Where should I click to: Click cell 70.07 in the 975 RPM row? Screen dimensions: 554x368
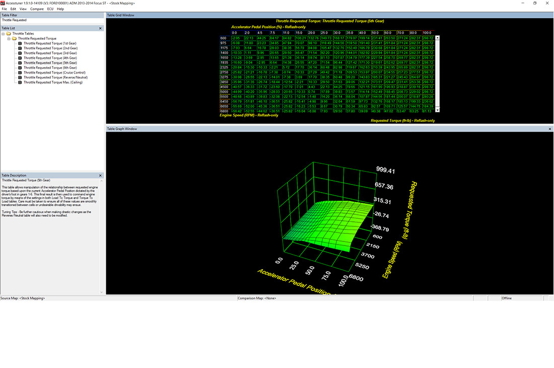301,43
